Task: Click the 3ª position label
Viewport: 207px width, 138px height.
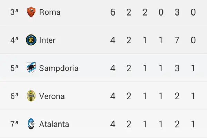Action: coord(14,12)
